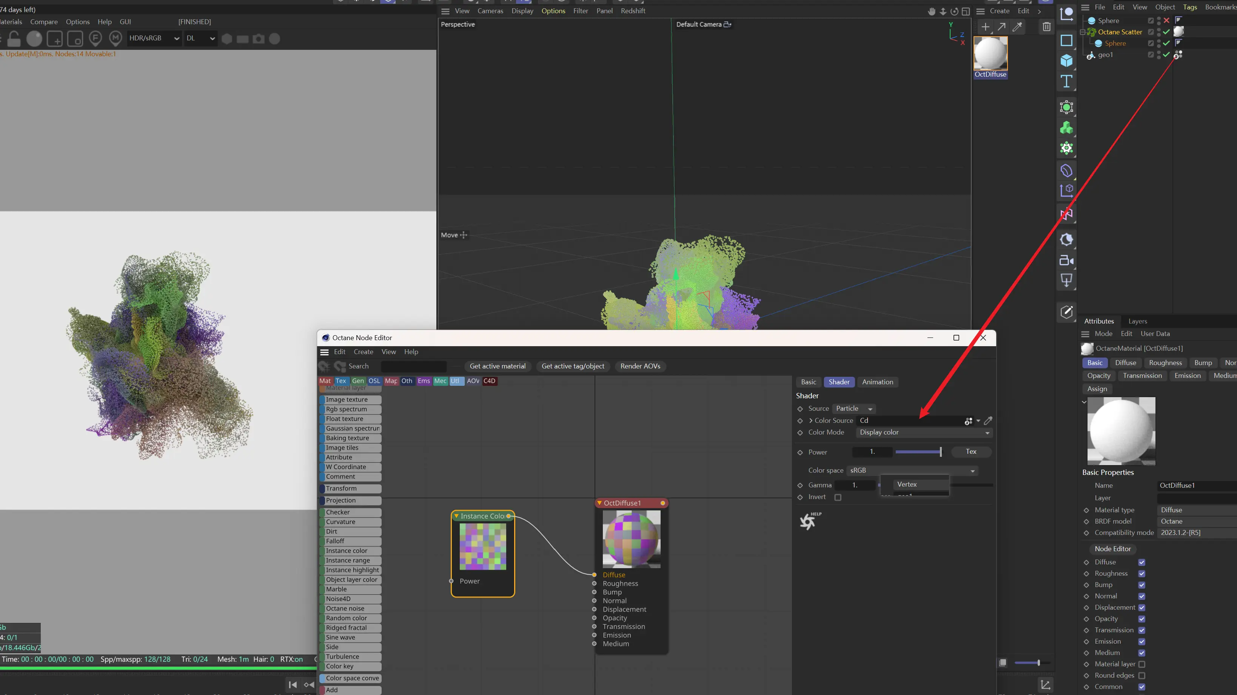The image size is (1237, 695).
Task: Toggle the Bump node editor checkbox
Action: coord(1142,585)
